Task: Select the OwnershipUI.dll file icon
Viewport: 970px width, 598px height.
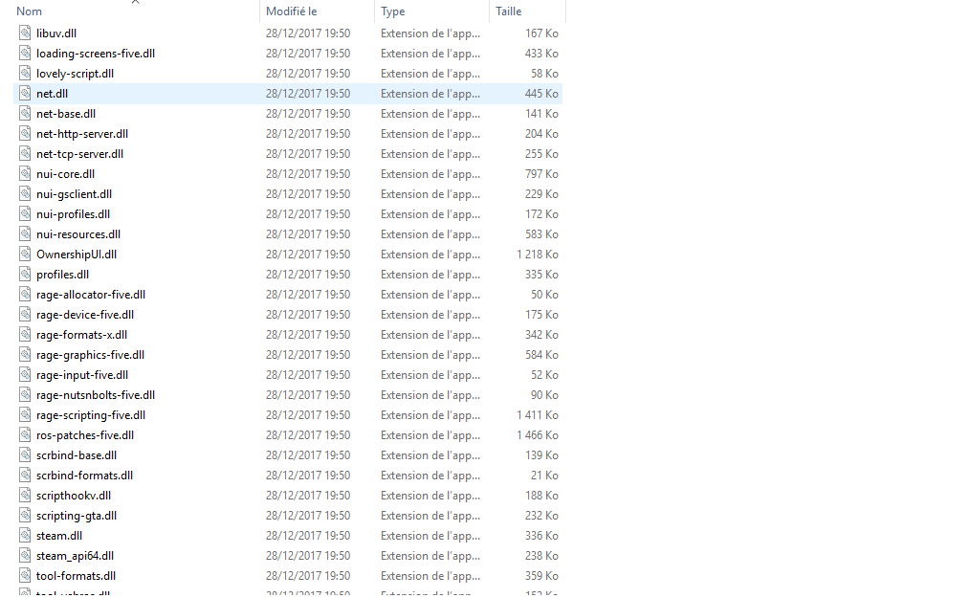Action: 25,255
